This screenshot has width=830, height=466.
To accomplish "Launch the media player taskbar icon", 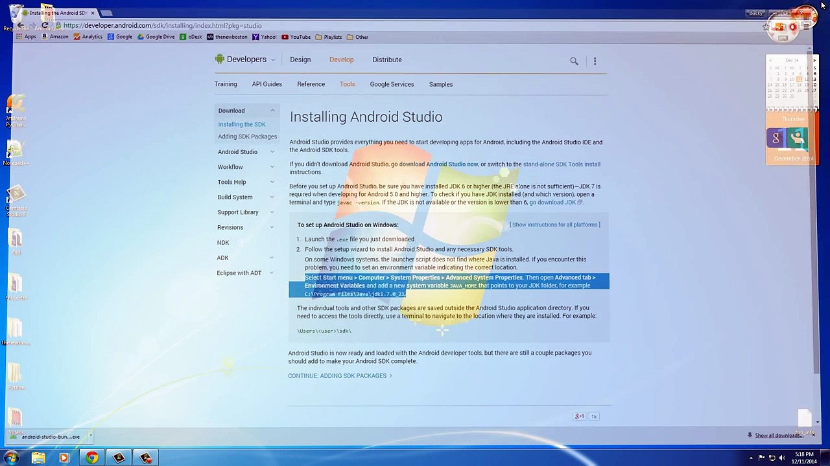I will 64,458.
